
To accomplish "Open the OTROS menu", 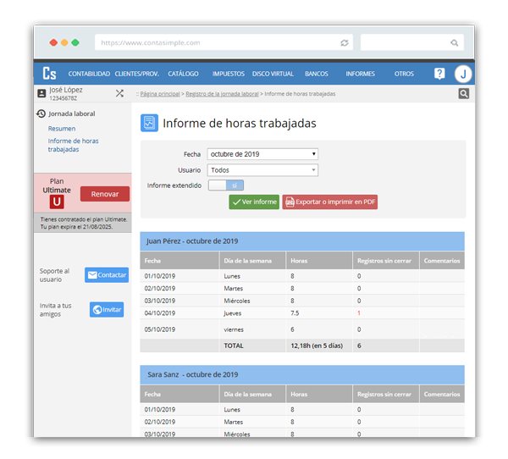I will click(x=404, y=74).
